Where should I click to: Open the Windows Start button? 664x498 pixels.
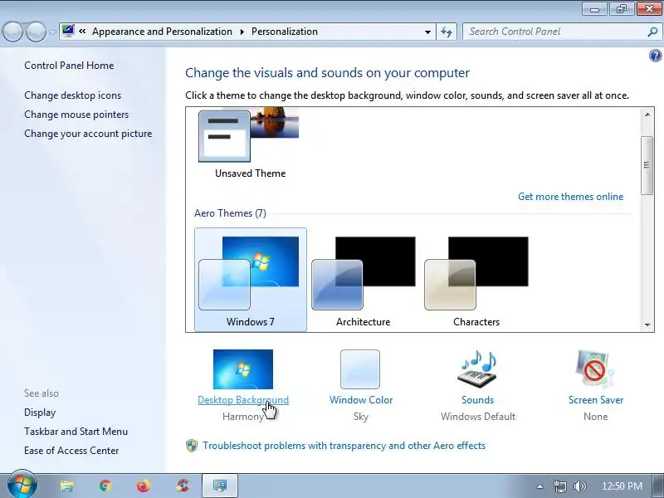(22, 485)
